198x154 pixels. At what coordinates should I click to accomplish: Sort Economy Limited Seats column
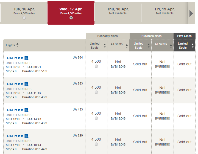[105, 46]
